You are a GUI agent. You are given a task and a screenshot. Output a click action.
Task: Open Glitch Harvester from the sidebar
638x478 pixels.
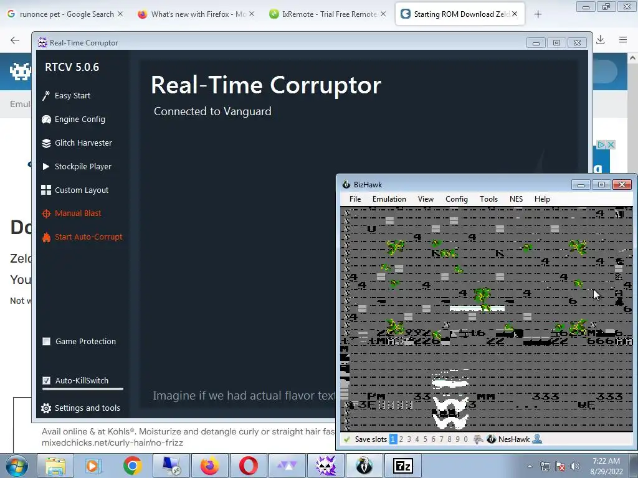[77, 143]
